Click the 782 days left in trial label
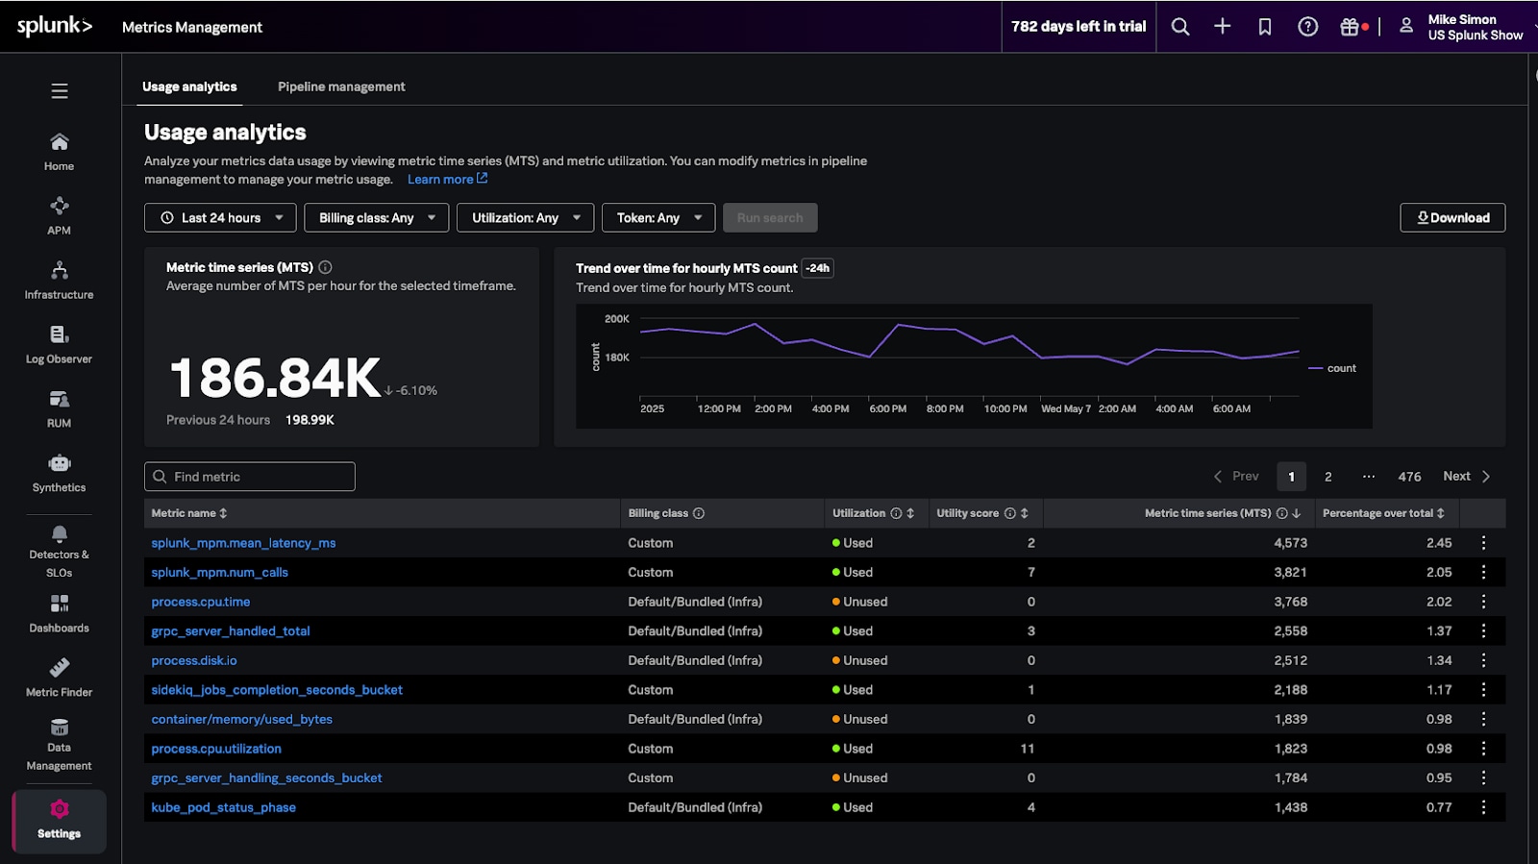This screenshot has width=1538, height=864. [x=1079, y=27]
